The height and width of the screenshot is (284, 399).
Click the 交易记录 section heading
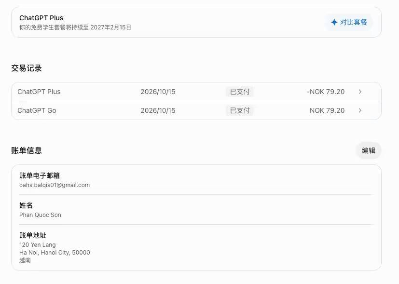(27, 68)
